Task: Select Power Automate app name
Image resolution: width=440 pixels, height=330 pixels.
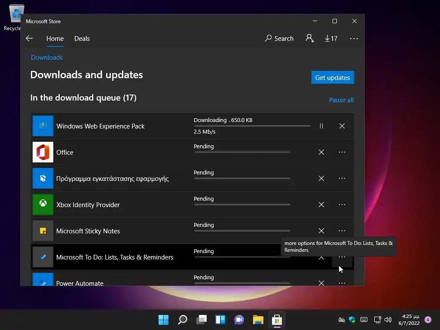Action: coord(79,283)
